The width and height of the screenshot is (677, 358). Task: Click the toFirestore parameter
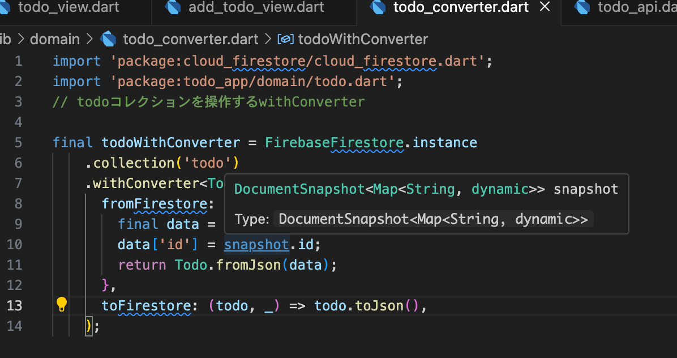[146, 305]
